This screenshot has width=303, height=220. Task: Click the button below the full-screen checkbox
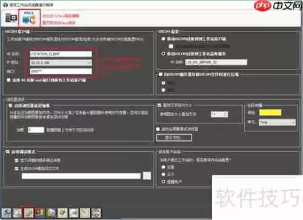174,138
